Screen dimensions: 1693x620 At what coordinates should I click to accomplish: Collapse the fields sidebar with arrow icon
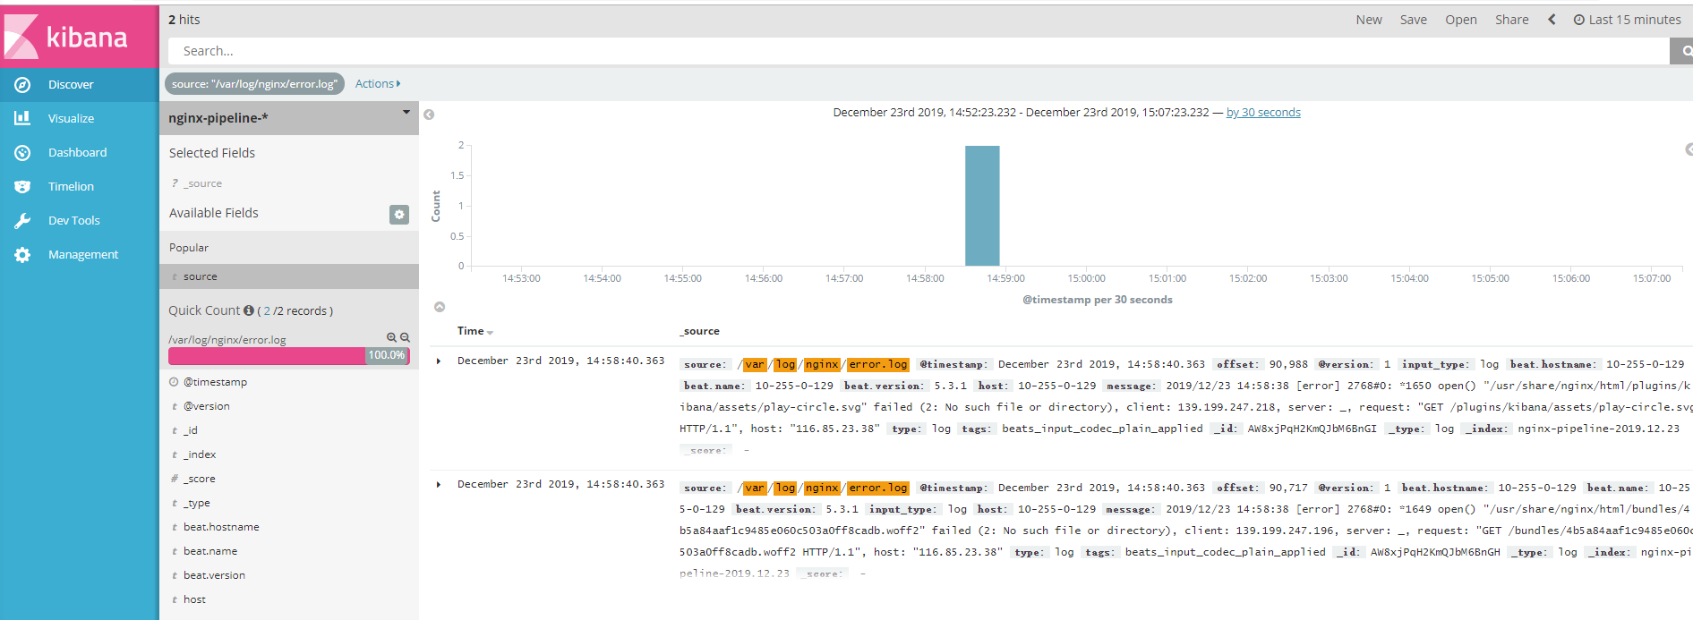(x=429, y=115)
